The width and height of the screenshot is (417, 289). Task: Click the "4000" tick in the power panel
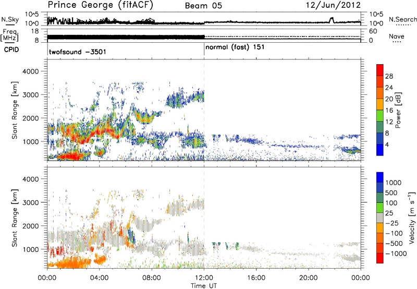tap(30, 71)
